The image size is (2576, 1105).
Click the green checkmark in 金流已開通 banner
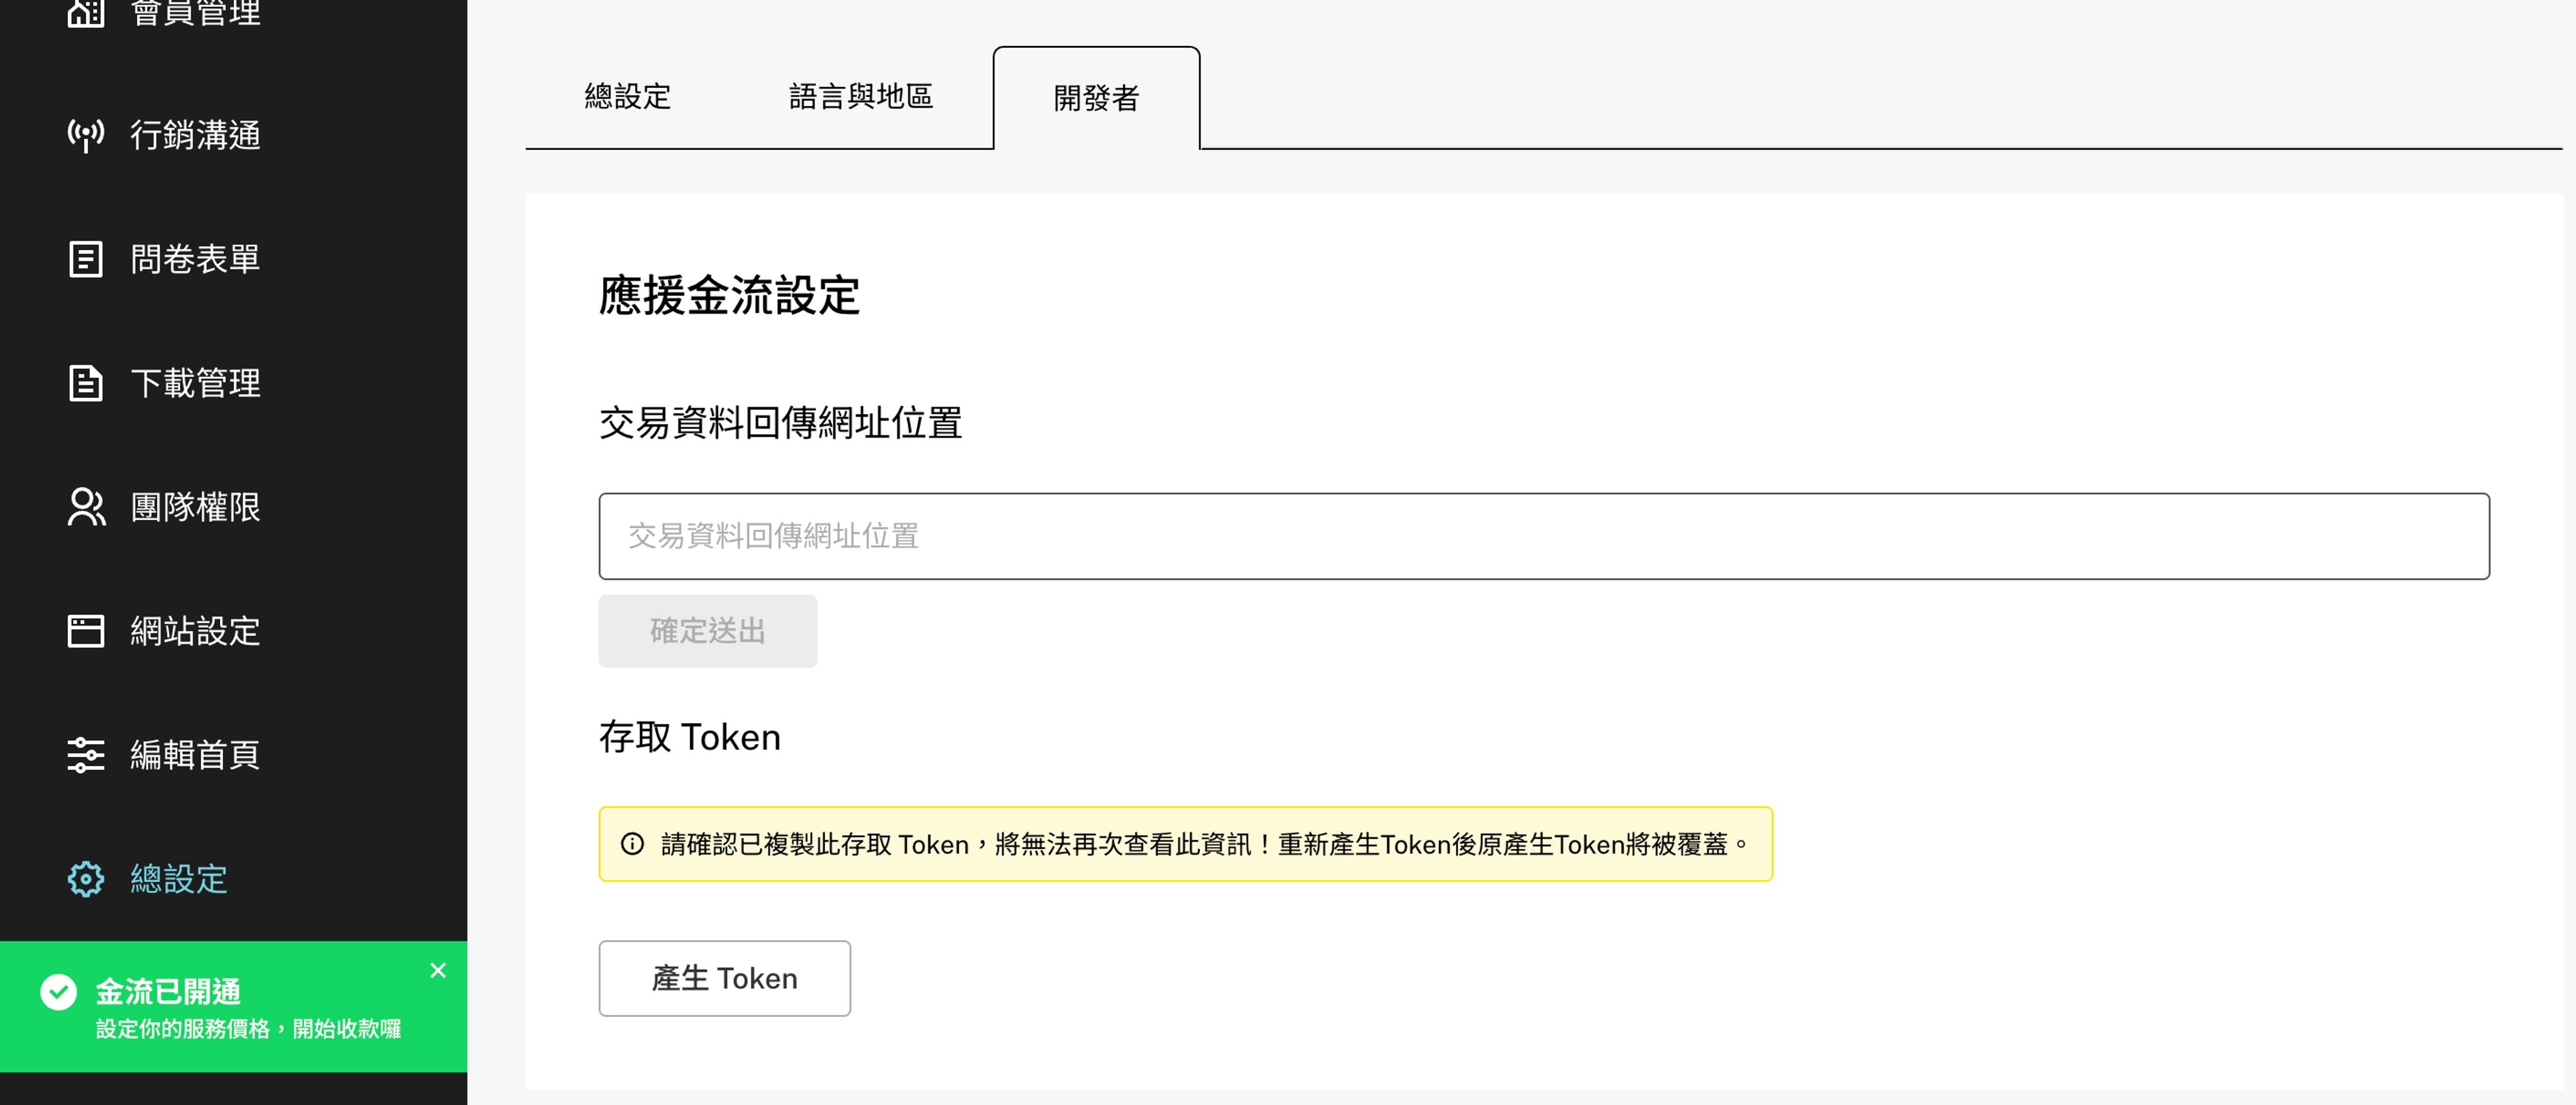[x=59, y=991]
